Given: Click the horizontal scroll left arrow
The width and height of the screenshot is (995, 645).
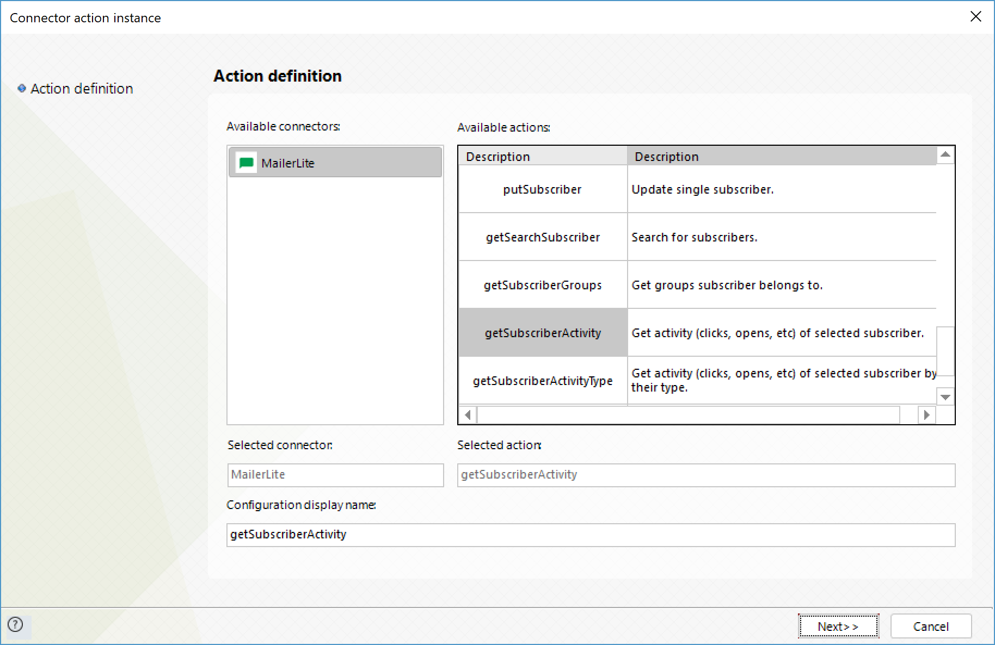Looking at the screenshot, I should [468, 415].
